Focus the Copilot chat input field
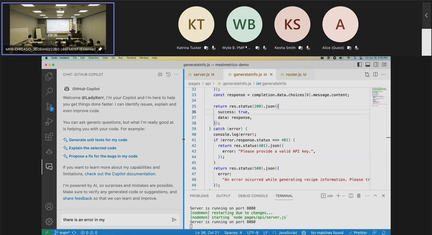 (x=116, y=220)
